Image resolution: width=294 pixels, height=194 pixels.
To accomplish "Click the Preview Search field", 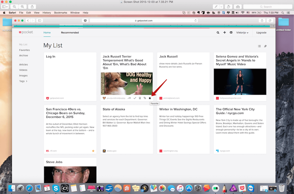I will coord(268,7).
